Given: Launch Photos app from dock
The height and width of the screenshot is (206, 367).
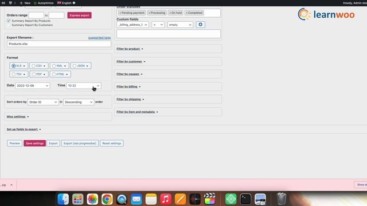Looking at the screenshot, I should [x=92, y=199].
